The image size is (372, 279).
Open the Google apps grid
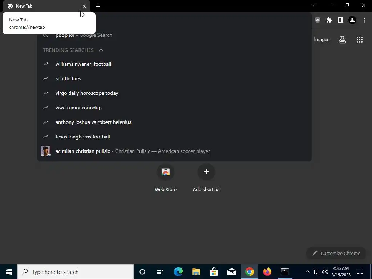tap(359, 40)
